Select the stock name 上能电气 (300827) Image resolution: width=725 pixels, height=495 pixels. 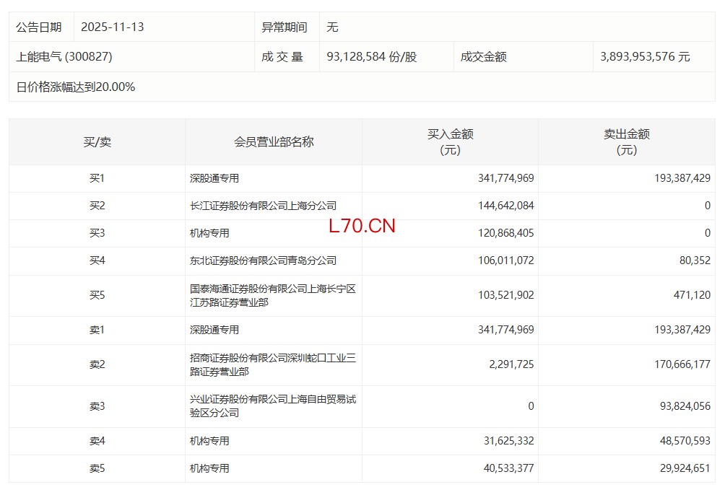64,56
